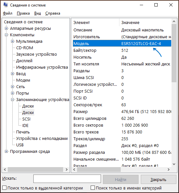This screenshot has height=193, width=179.
Task: Select the Носитель row
Action: pos(122,57)
